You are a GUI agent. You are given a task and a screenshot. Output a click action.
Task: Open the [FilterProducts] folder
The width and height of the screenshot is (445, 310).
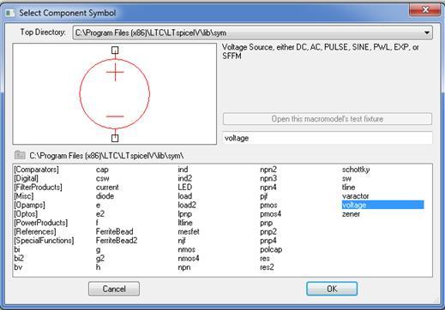38,188
